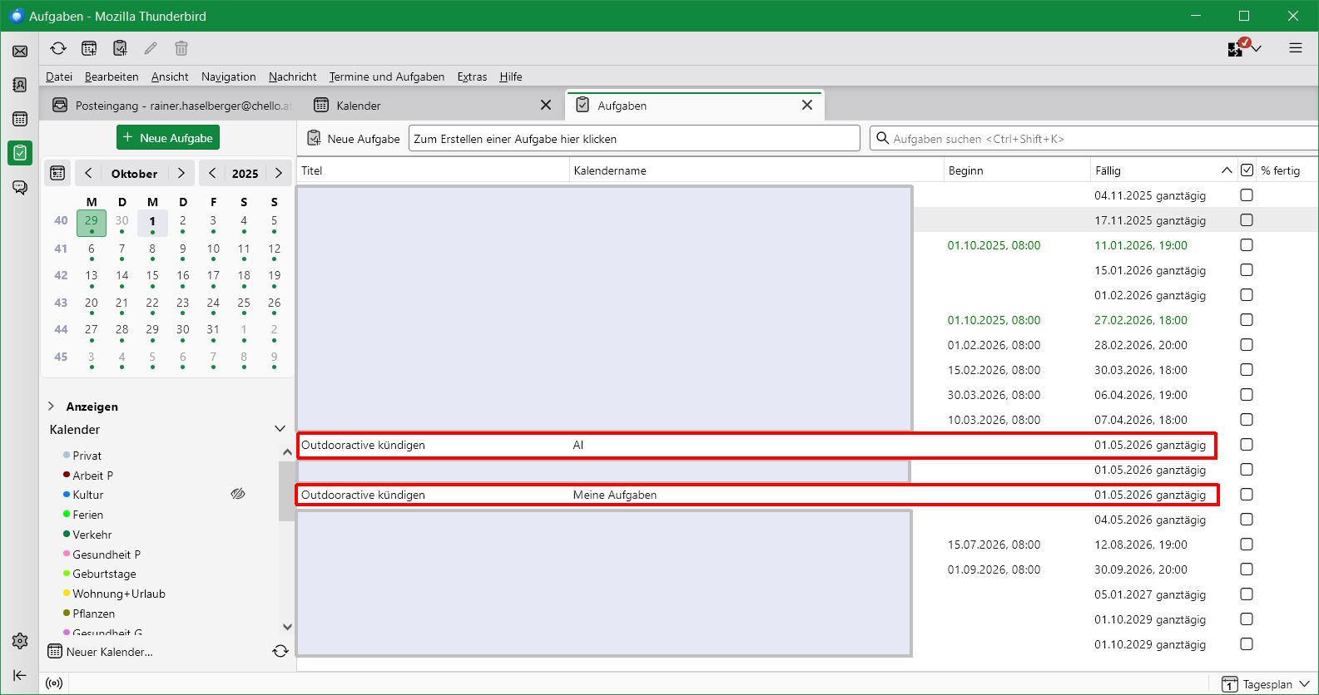Open the Mail space in the sidebar
The width and height of the screenshot is (1319, 695).
coord(20,52)
